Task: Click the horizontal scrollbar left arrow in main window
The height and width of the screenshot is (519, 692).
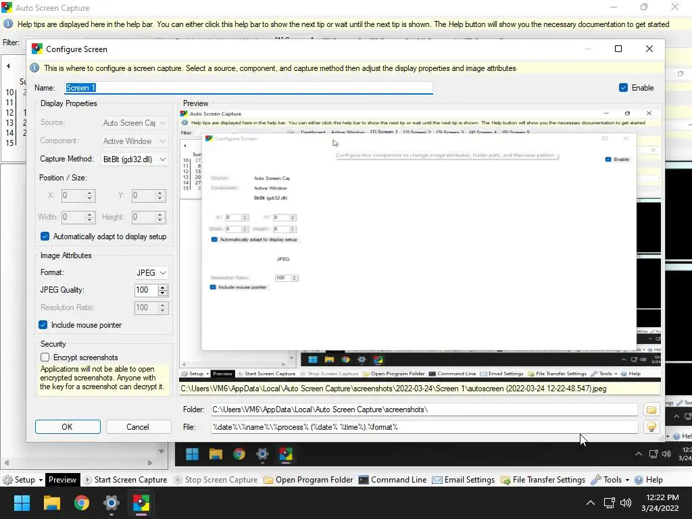Action: (x=6, y=463)
